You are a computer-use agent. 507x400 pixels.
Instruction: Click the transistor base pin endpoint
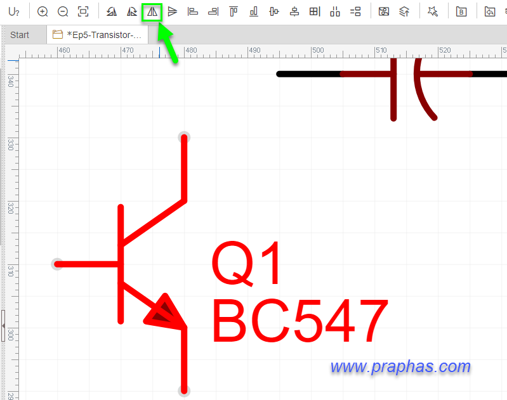coord(57,264)
